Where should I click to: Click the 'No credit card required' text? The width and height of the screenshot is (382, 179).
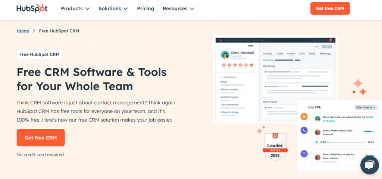(x=40, y=155)
